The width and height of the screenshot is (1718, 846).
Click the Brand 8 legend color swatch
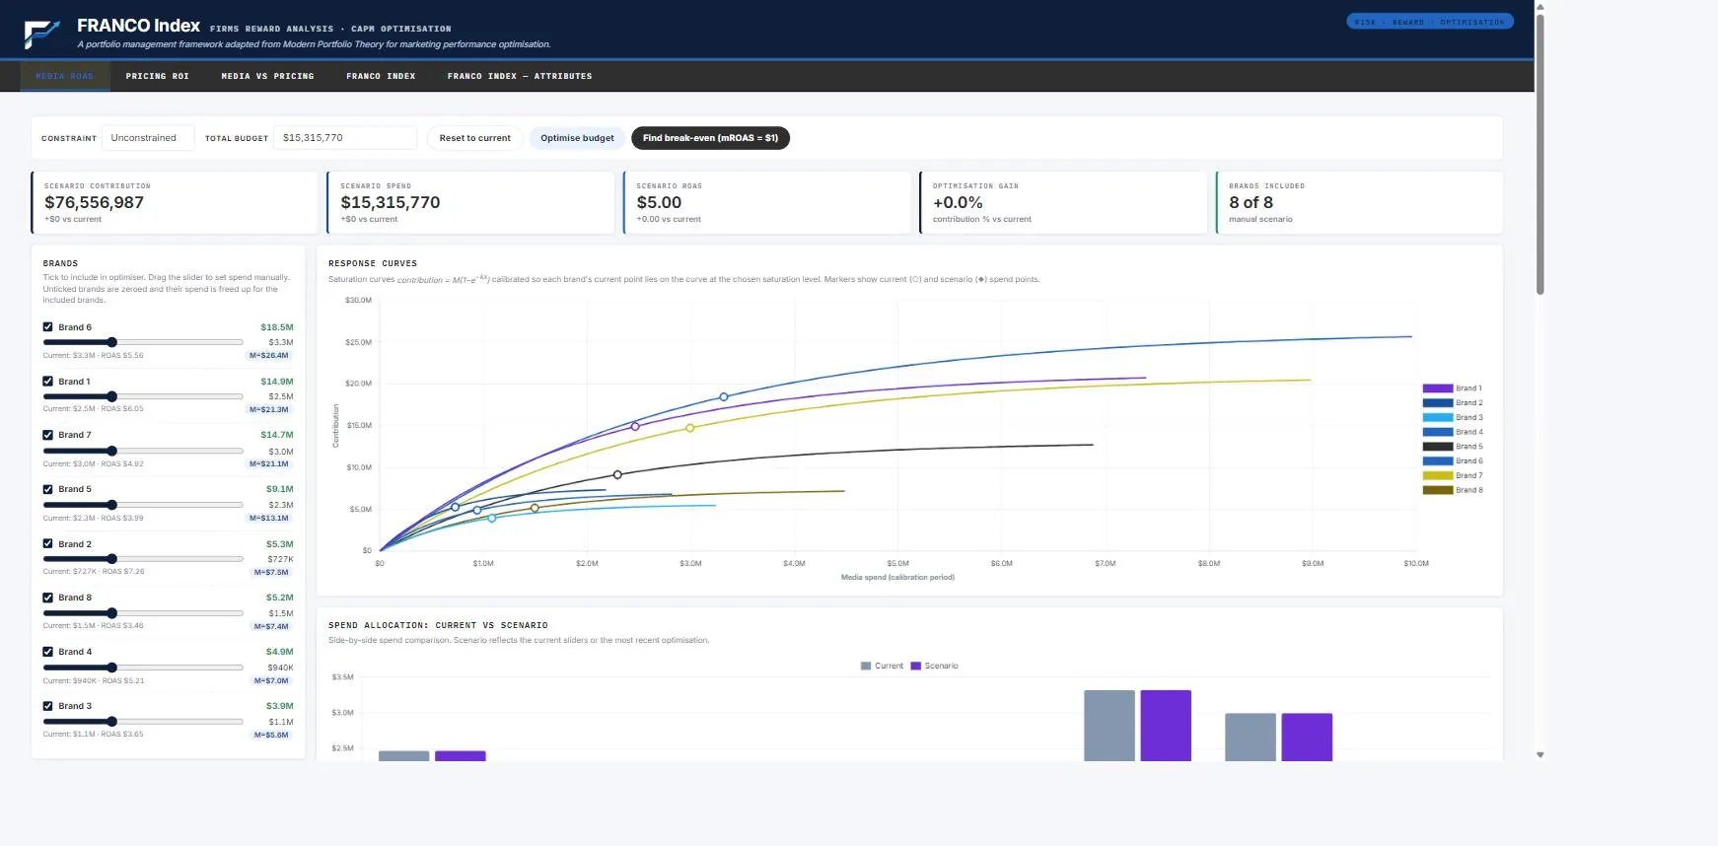pos(1437,490)
